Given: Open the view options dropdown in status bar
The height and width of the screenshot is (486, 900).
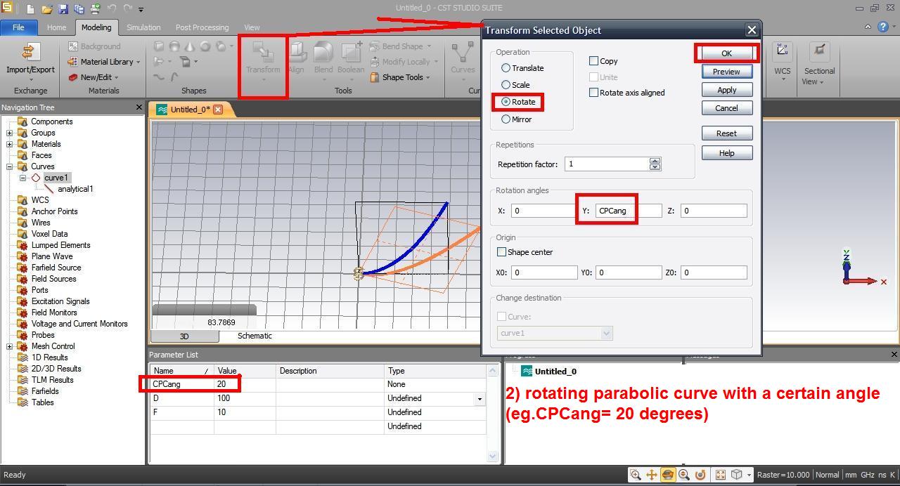Looking at the screenshot, I should 749,475.
